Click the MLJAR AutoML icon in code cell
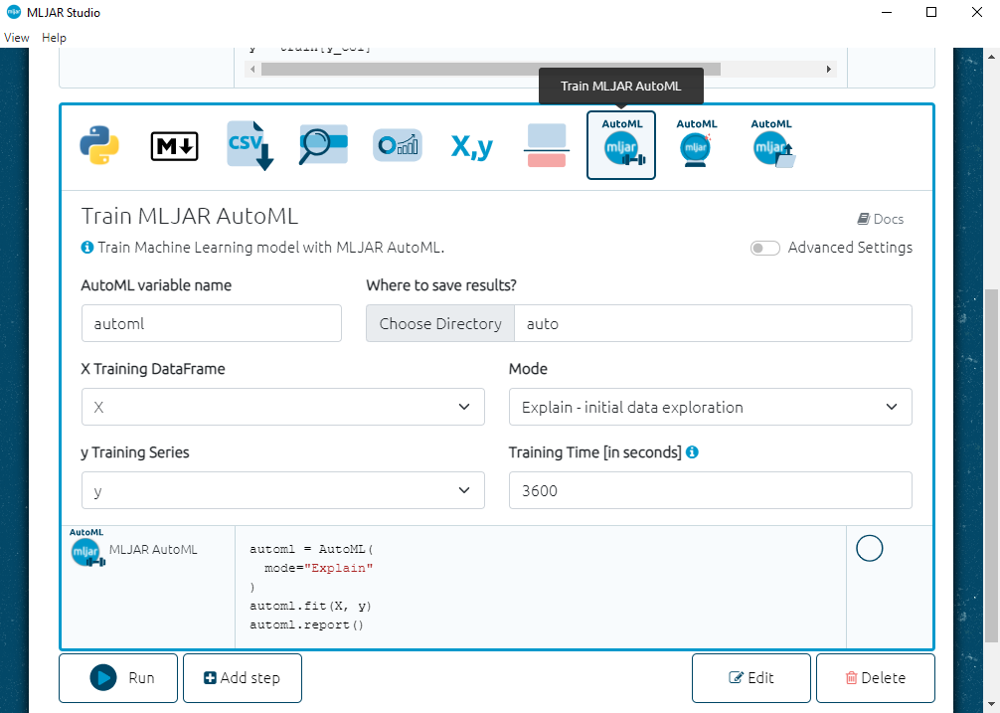Screen dimensions: 1000x713 [x=87, y=549]
